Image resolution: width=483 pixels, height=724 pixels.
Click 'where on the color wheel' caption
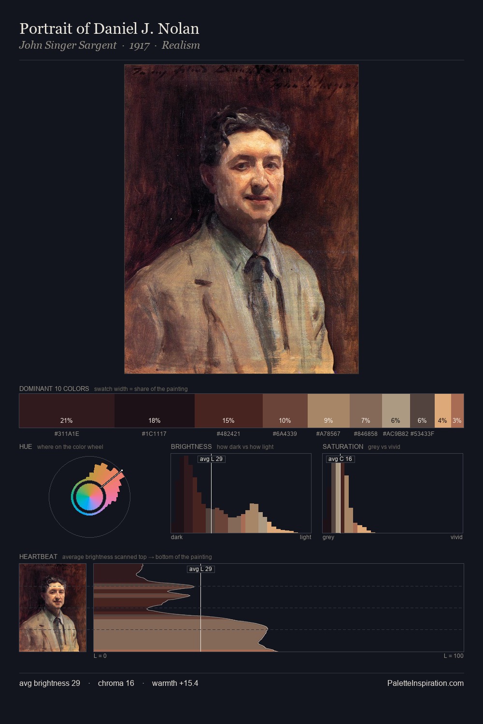[70, 447]
